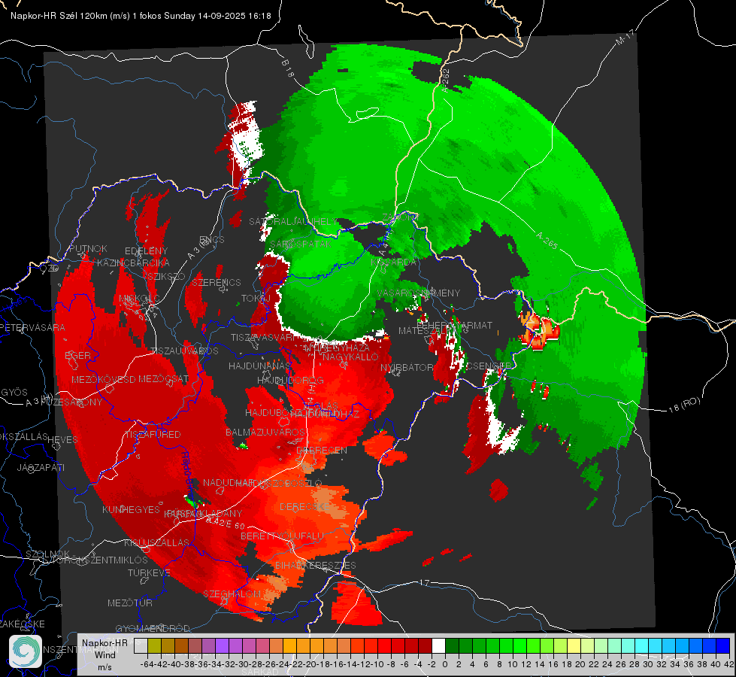This screenshot has width=736, height=677.
Task: Pick the olive swatch between -64 and -42
Action: coord(154,645)
